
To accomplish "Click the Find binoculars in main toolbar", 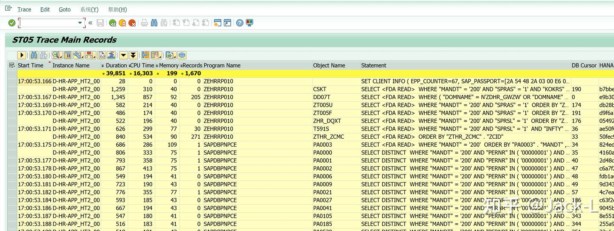I will coord(154,23).
